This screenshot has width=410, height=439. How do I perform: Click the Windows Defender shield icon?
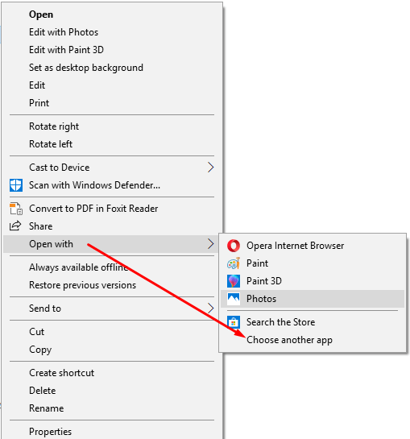(16, 185)
